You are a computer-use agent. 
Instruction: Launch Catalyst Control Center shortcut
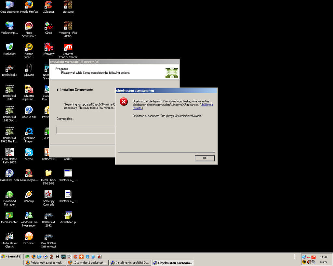coord(68,47)
